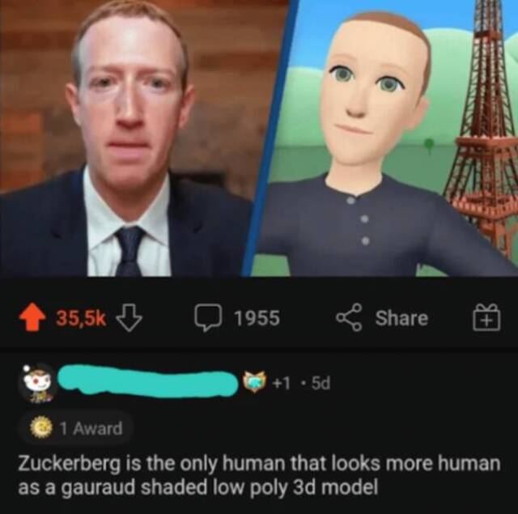Tap the 5d comment timestamp
The width and height of the screenshot is (518, 514).
[321, 383]
